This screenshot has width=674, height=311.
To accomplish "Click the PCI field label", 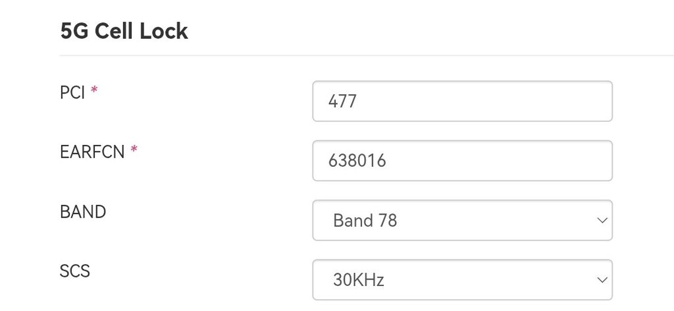I will pos(72,93).
